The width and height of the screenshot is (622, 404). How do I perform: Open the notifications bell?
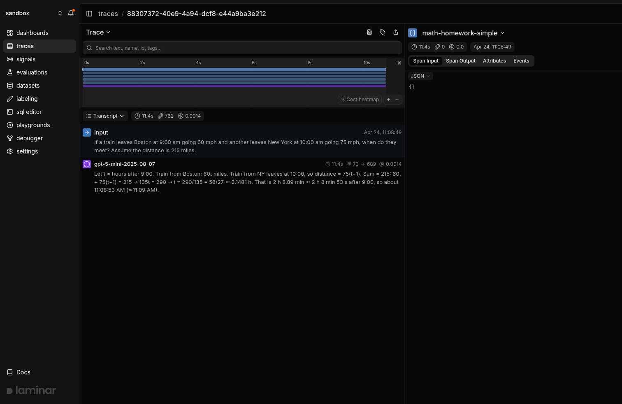coord(71,13)
